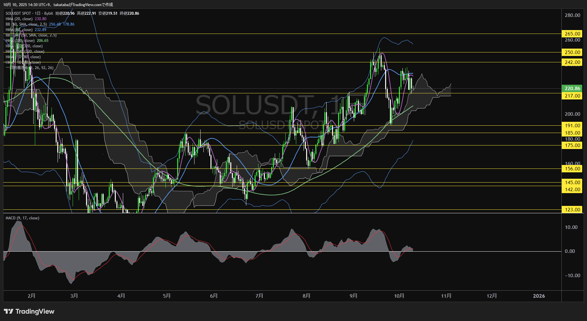Select the BB (50, SMA, close, 2.5) legend

click(x=26, y=24)
